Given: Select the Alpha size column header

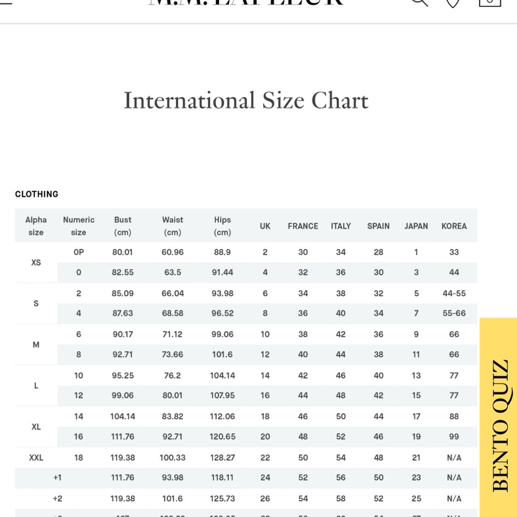Looking at the screenshot, I should click(36, 226).
